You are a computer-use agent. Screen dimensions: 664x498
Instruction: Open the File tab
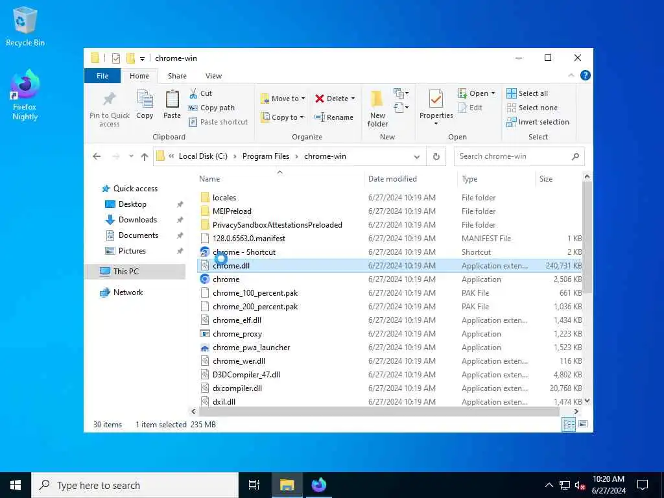102,76
